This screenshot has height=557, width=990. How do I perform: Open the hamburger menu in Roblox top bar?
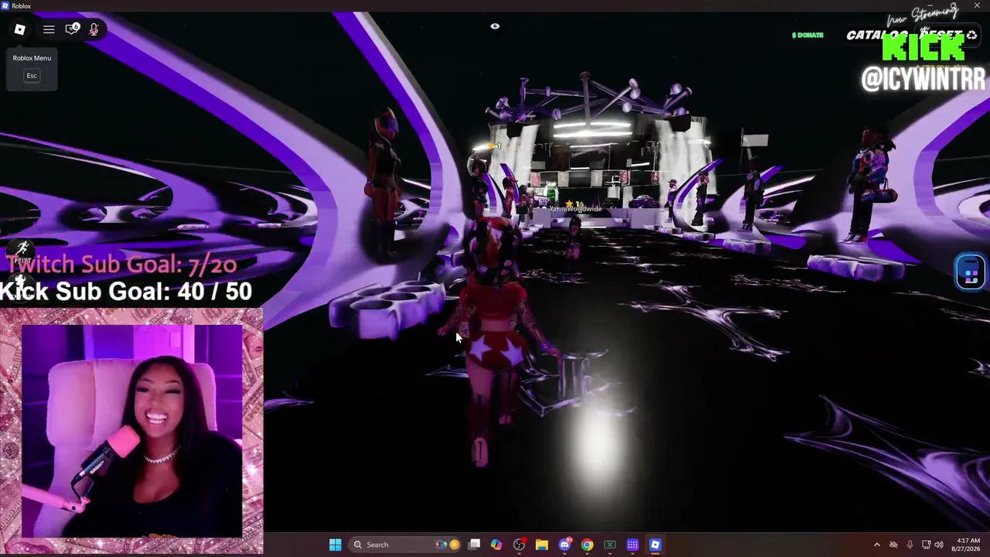(x=49, y=30)
